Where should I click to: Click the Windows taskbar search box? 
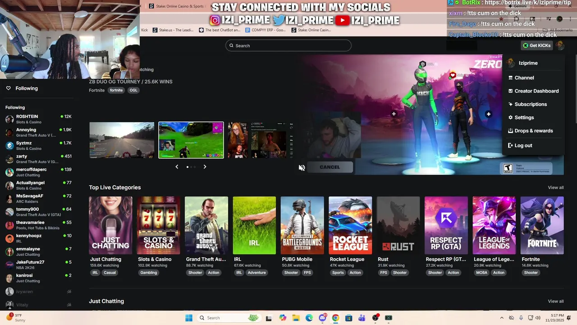click(229, 318)
